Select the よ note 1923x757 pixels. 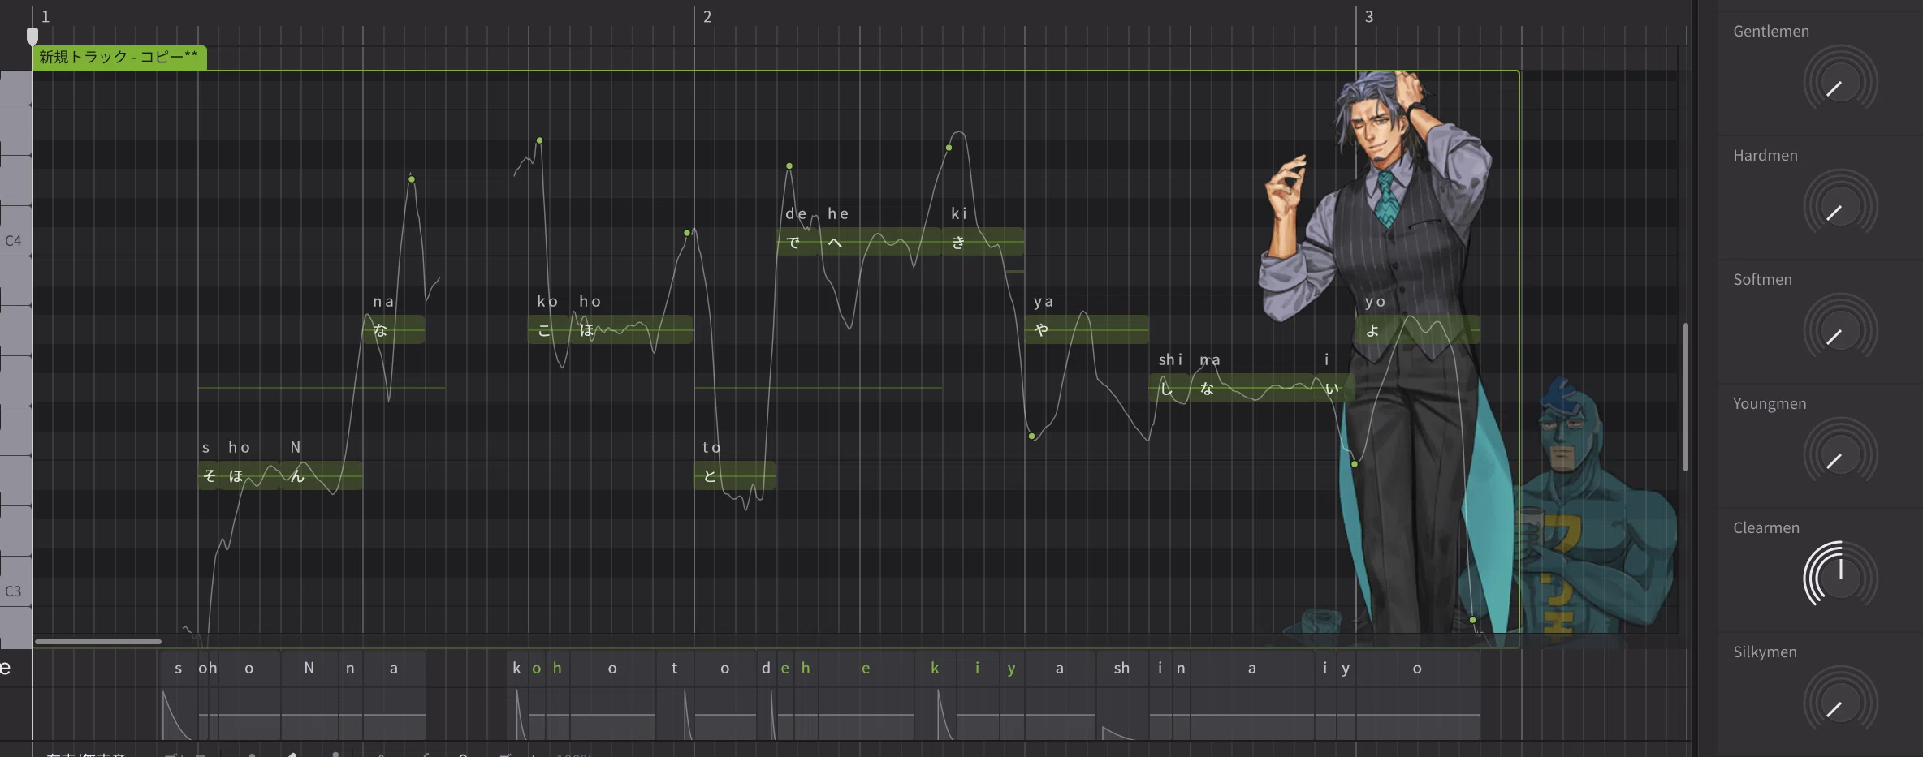coord(1418,329)
